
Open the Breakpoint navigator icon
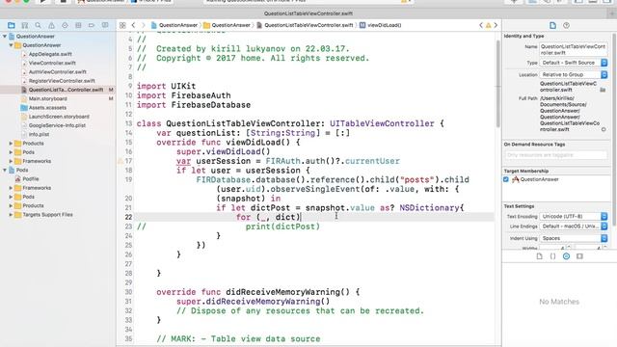click(92, 25)
